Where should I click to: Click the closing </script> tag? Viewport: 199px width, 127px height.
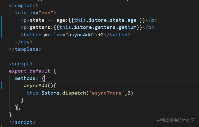[22, 122]
